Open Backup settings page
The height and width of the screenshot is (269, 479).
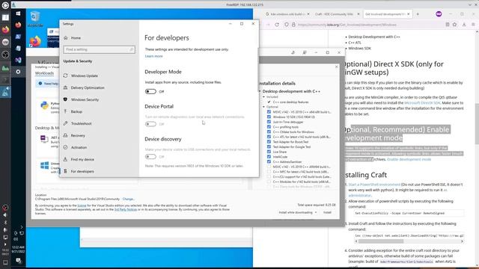click(x=76, y=111)
